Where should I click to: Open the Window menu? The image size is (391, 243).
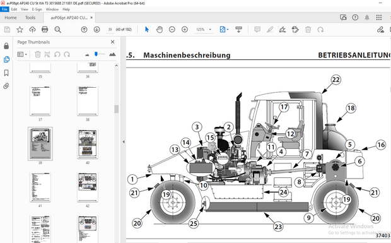[x=52, y=9]
